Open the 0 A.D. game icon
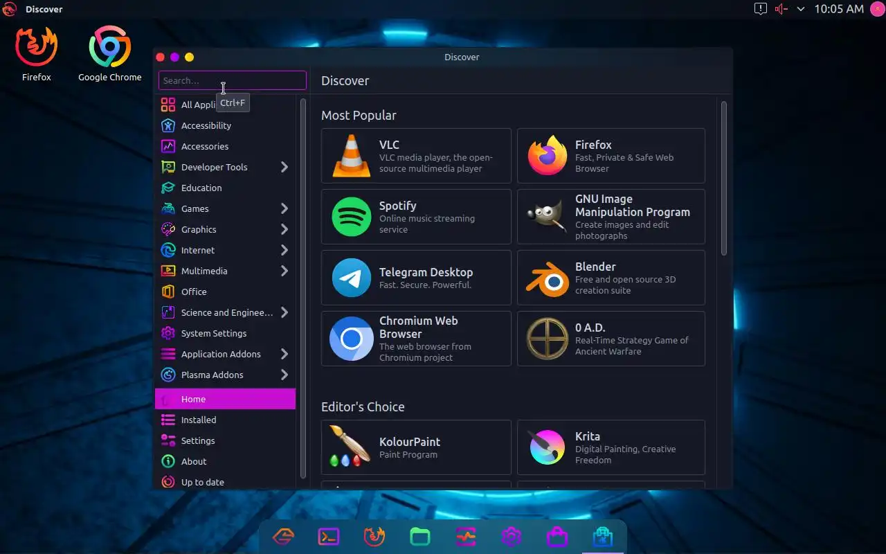This screenshot has width=886, height=554. pos(548,339)
